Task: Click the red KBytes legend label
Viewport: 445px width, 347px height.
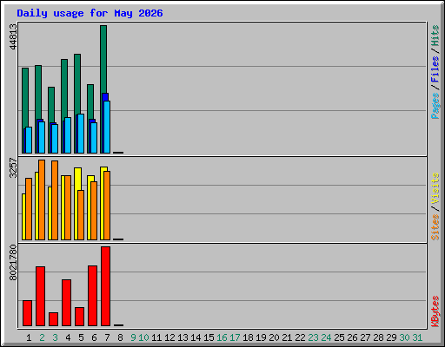Action: [435, 311]
